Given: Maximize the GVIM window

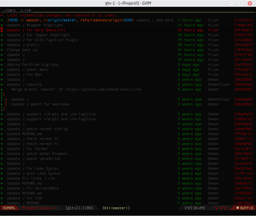Looking at the screenshot, I should click(x=241, y=3).
